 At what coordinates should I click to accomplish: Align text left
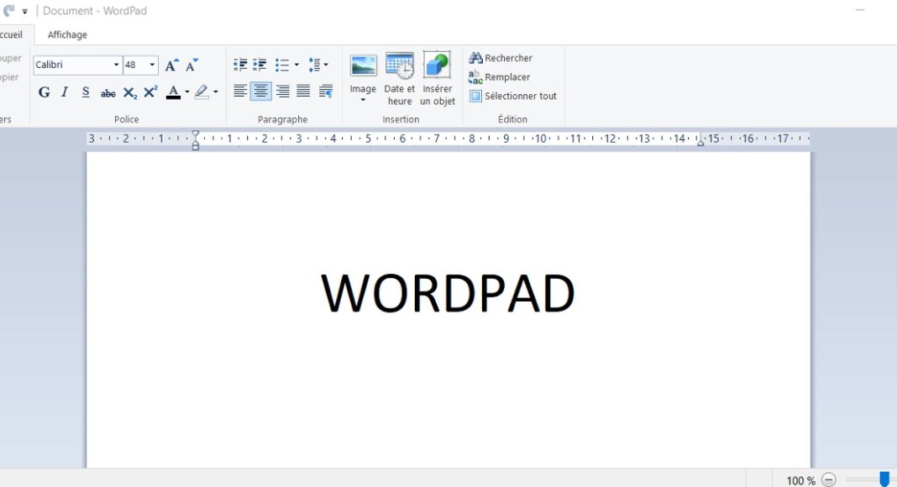(x=240, y=91)
